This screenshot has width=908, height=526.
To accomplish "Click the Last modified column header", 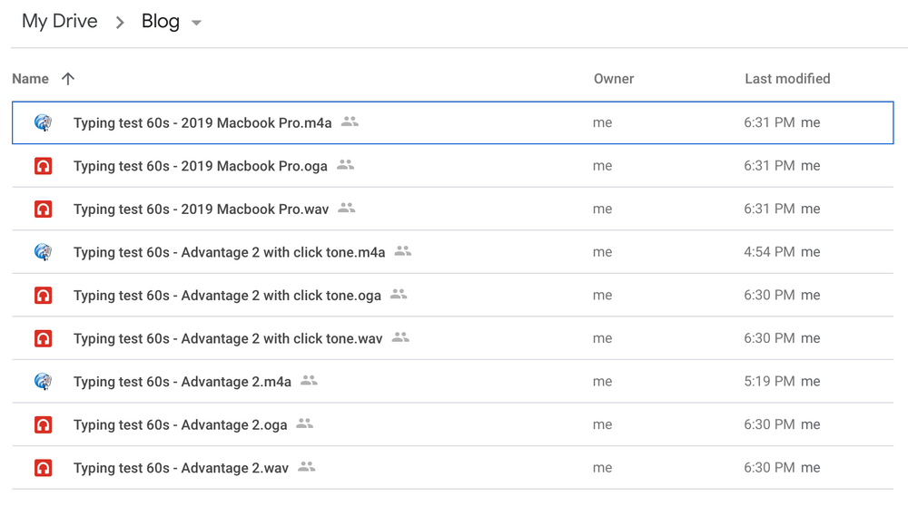I will click(787, 79).
